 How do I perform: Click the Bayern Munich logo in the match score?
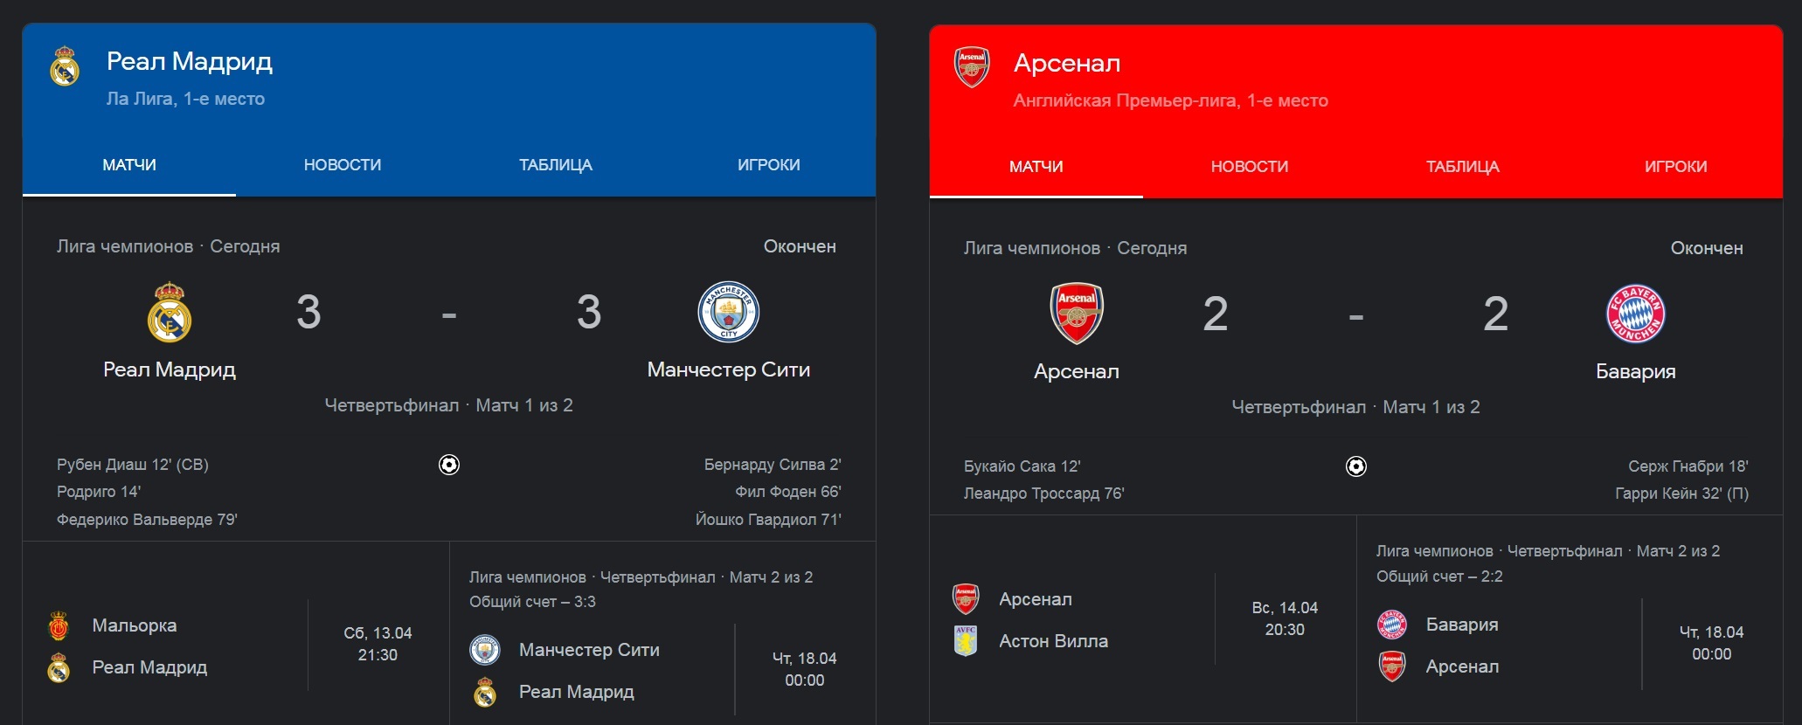[x=1636, y=314]
